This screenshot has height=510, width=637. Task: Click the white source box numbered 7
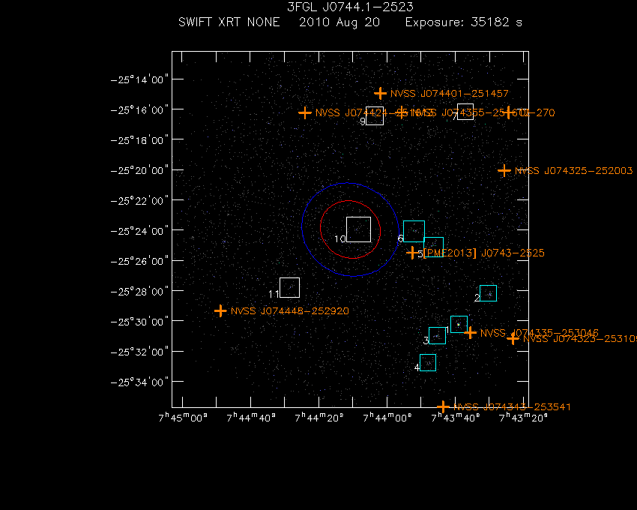tap(465, 112)
